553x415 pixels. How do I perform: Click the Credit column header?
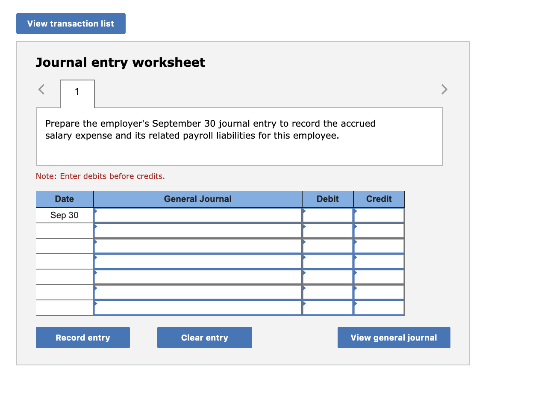pos(379,199)
